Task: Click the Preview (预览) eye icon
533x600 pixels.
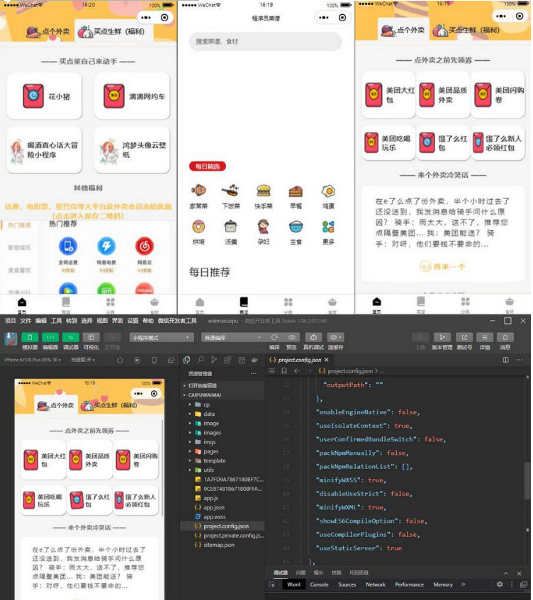Action: [291, 338]
